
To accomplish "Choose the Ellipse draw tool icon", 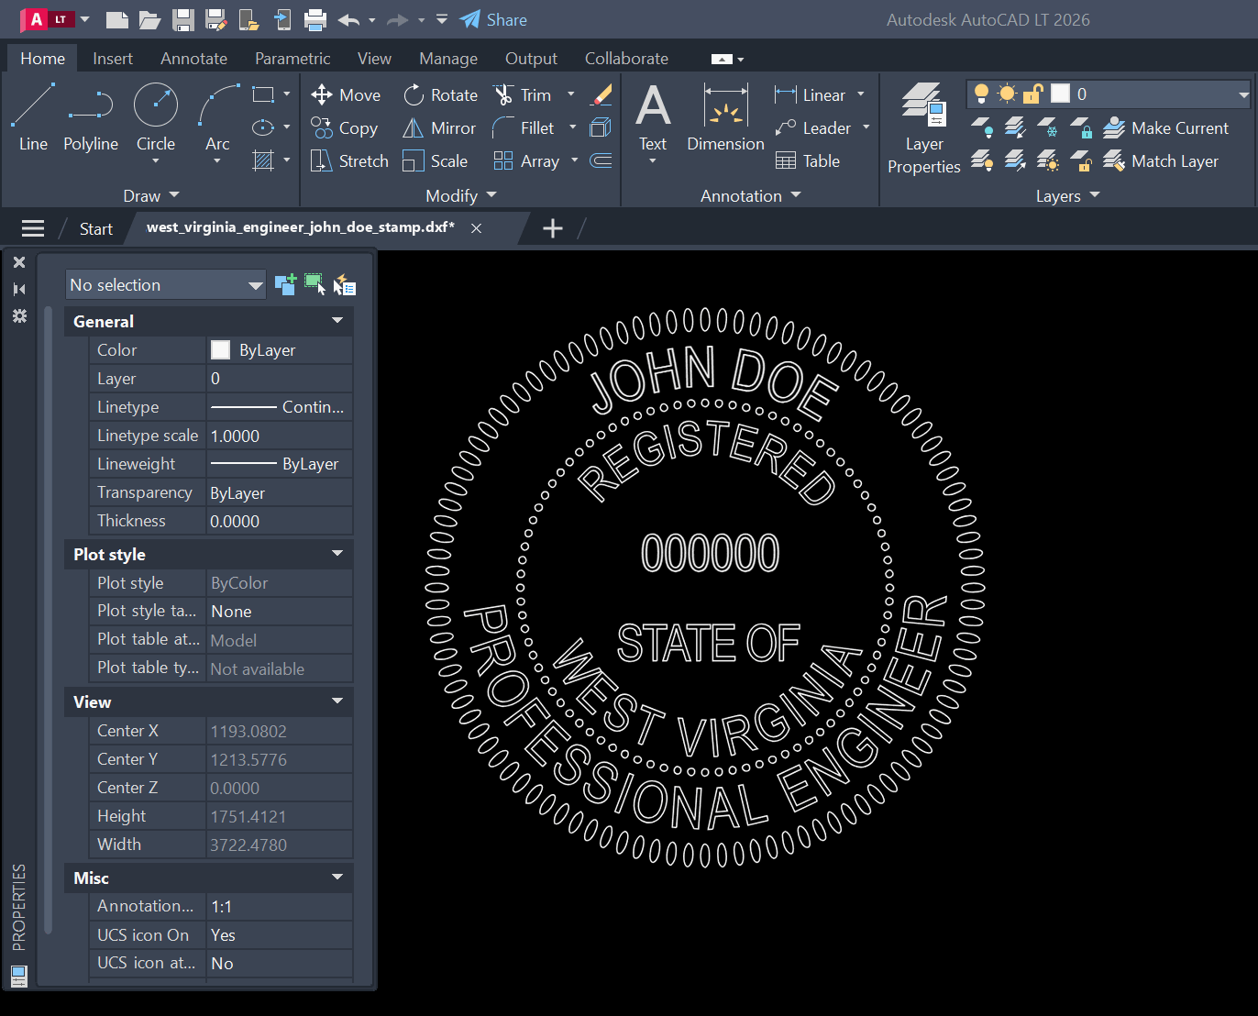I will (263, 127).
